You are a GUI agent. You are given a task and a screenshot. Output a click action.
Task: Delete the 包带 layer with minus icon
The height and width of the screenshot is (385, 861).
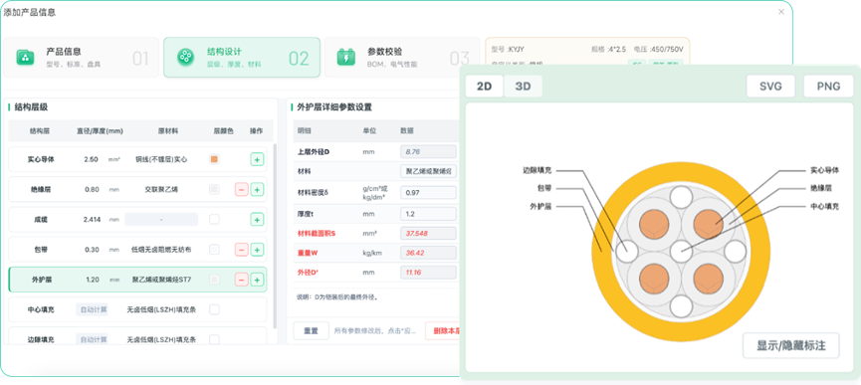(x=241, y=250)
